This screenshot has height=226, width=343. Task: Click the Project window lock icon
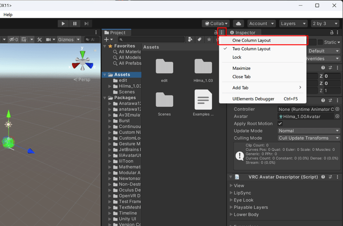click(x=216, y=33)
